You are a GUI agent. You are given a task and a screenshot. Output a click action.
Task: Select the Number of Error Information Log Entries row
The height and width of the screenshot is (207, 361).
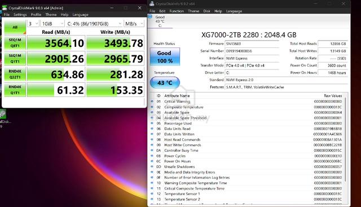(246, 178)
